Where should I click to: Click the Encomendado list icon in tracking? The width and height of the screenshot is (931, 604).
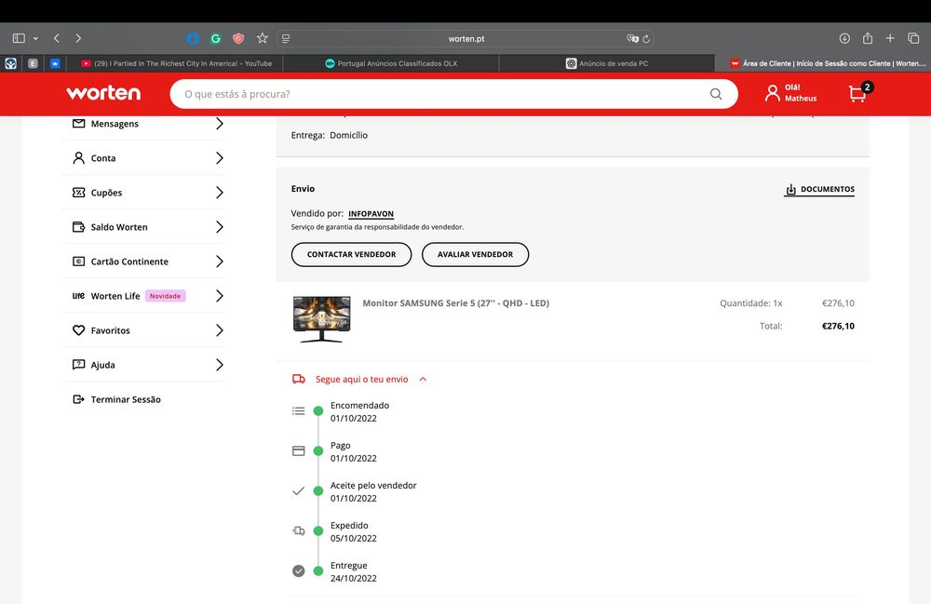299,410
